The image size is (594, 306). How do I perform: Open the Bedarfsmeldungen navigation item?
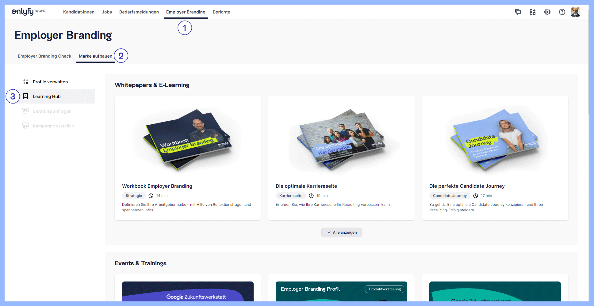pyautogui.click(x=139, y=12)
